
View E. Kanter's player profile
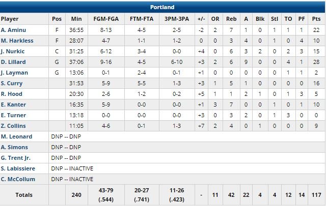(13, 105)
